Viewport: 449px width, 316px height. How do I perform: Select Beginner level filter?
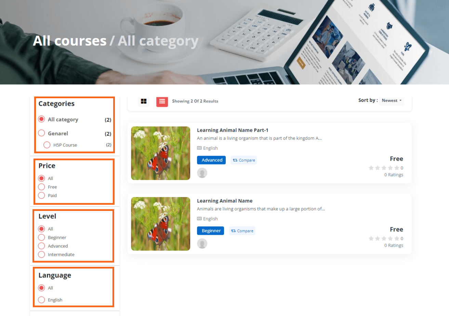[x=42, y=238]
